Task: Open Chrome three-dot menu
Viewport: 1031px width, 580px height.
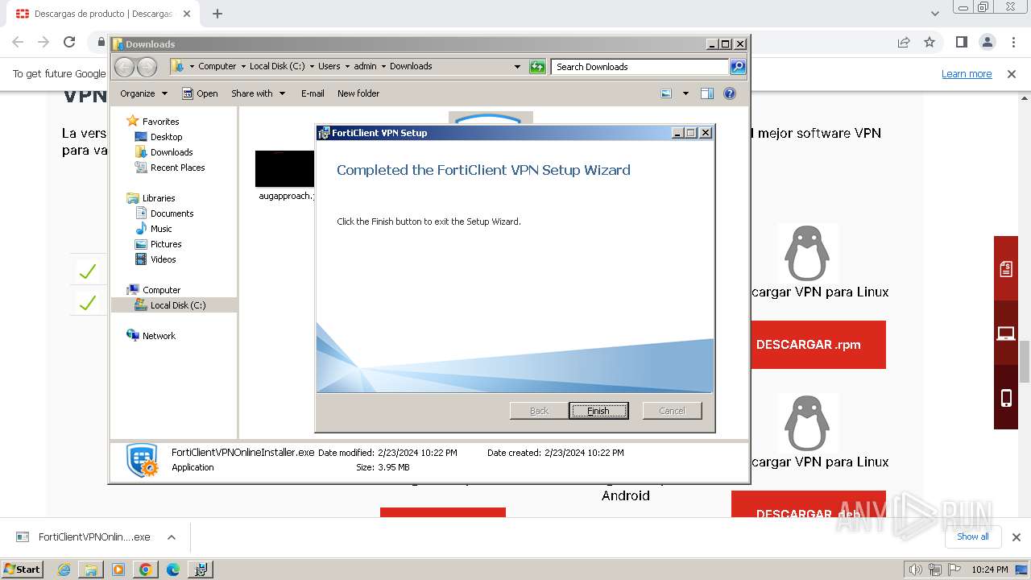Action: [x=1012, y=42]
